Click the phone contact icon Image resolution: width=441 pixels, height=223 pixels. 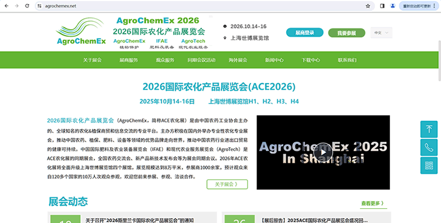429,147
